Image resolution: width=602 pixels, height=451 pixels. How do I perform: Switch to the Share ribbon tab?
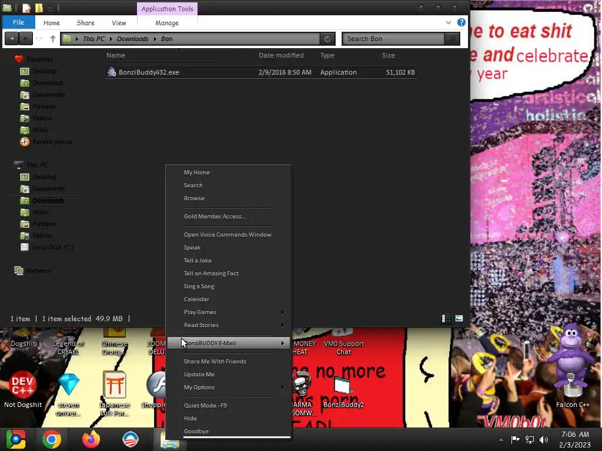[86, 23]
